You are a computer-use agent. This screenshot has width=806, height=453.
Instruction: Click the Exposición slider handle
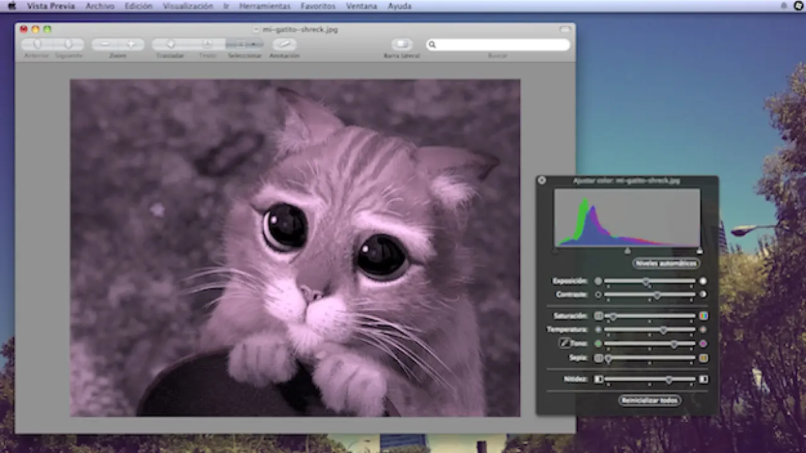[x=646, y=281]
